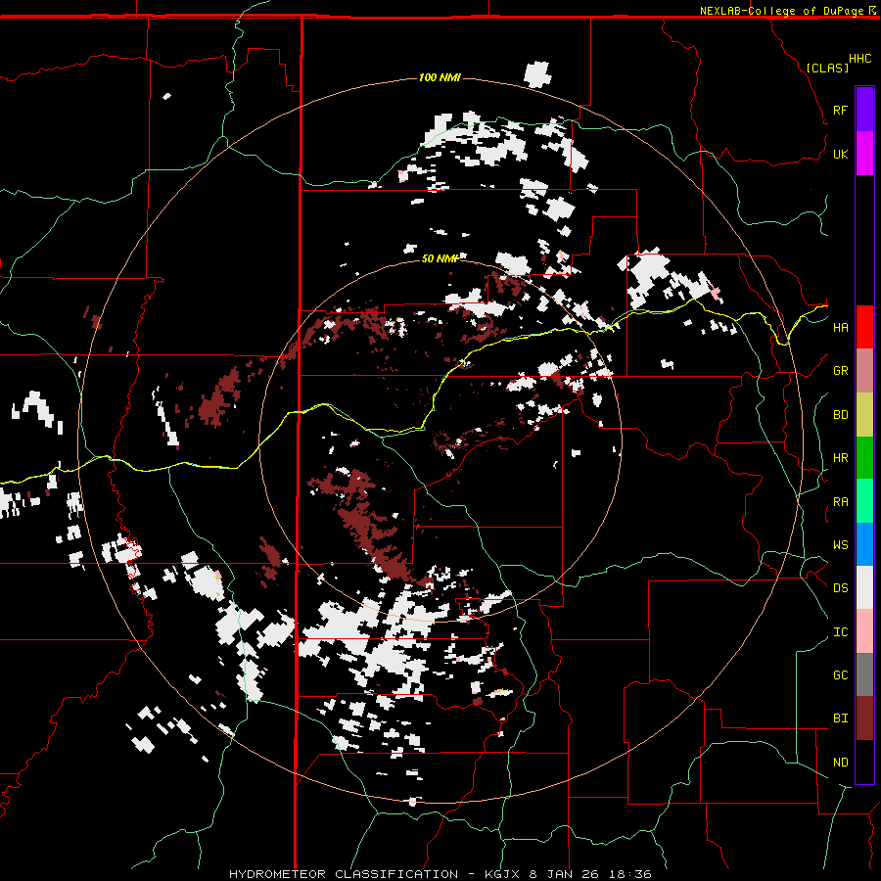The width and height of the screenshot is (881, 881).
Task: Click the HA red legend swatch
Action: [x=864, y=327]
